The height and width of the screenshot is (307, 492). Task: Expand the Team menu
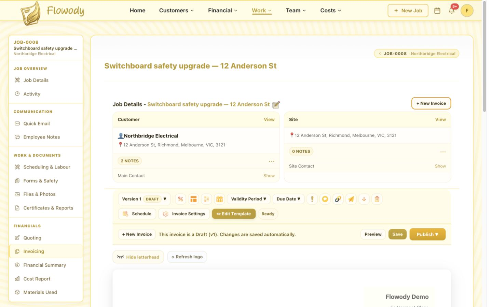(296, 11)
